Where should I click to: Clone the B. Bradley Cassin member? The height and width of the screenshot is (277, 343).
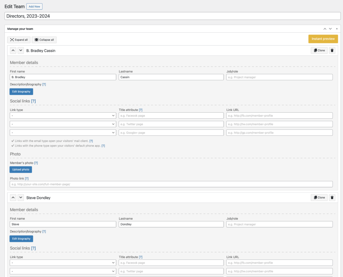pyautogui.click(x=319, y=51)
